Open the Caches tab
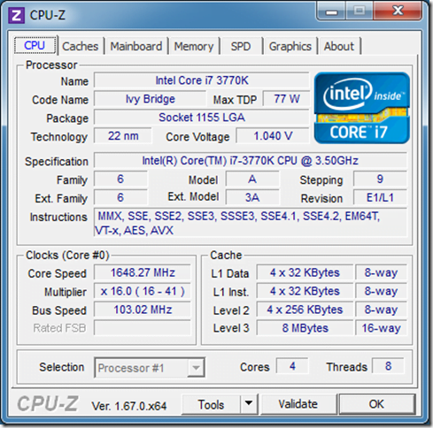The width and height of the screenshot is (433, 428). click(x=81, y=46)
